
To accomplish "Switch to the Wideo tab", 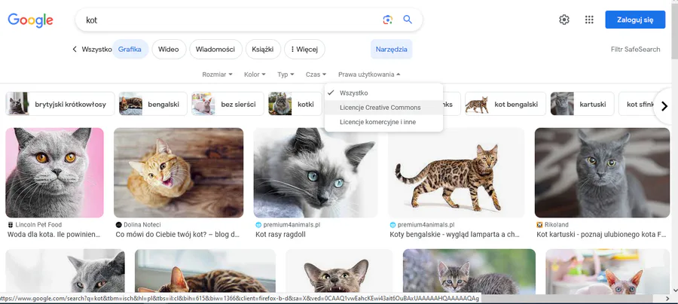I will (x=169, y=50).
